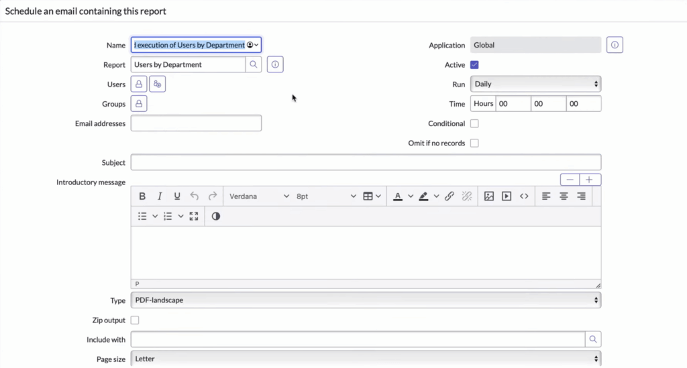Click the Report field lookup magnifier
The height and width of the screenshot is (368, 687).
tap(254, 65)
